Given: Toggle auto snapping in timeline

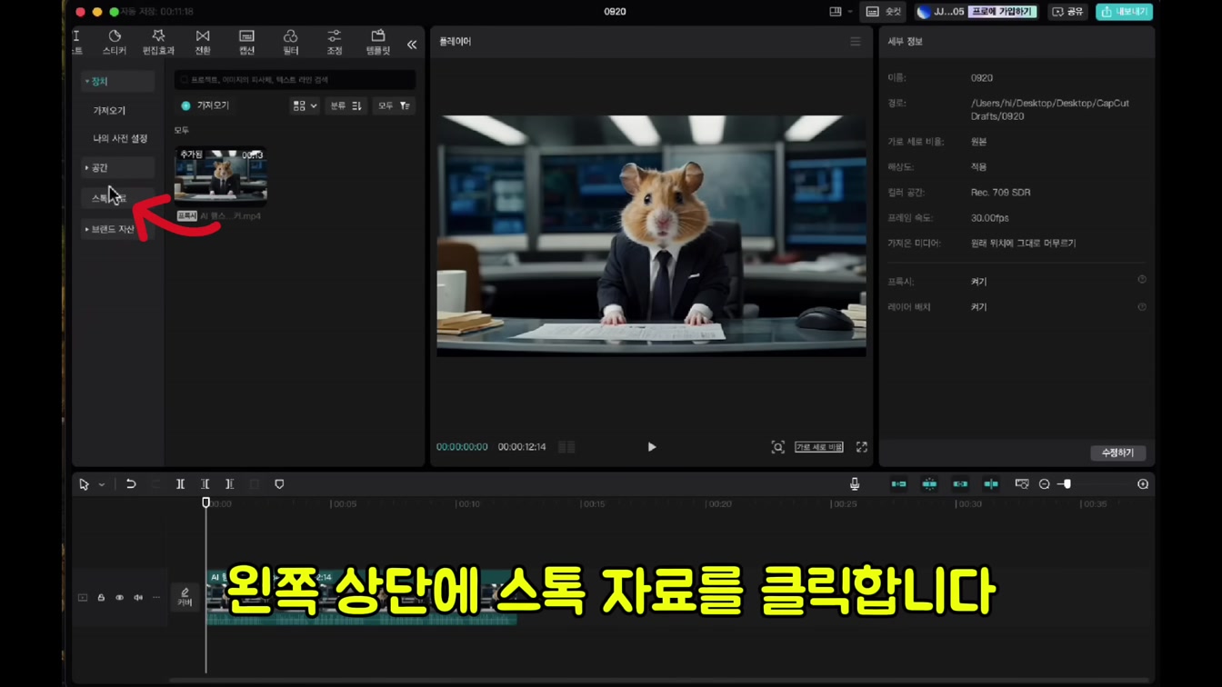Looking at the screenshot, I should pos(929,484).
